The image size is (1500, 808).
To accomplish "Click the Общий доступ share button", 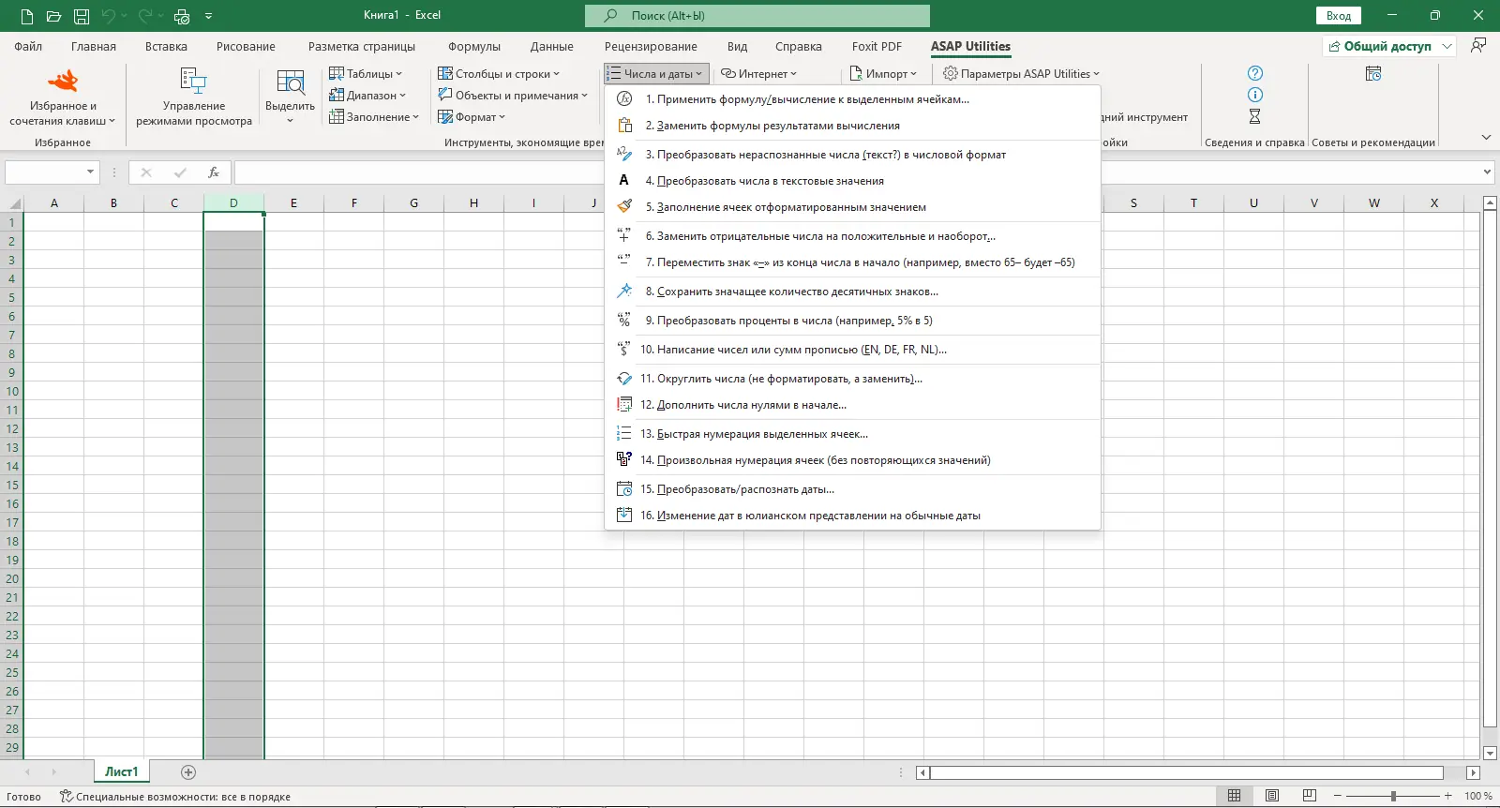I will 1380,47.
